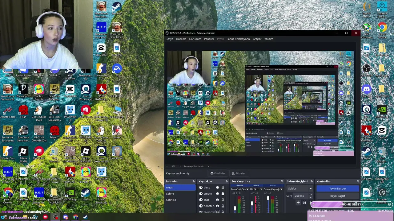This screenshot has width=394, height=221.
Task: Open Riot Client shortcut beside Bu bilgisayar
Action: [86, 112]
